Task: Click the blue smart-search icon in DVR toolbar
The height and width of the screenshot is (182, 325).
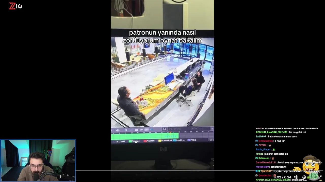Action: (x=152, y=130)
